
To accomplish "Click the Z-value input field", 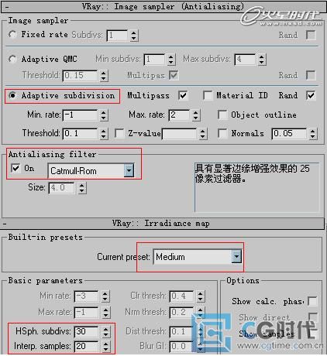I will 180,134.
